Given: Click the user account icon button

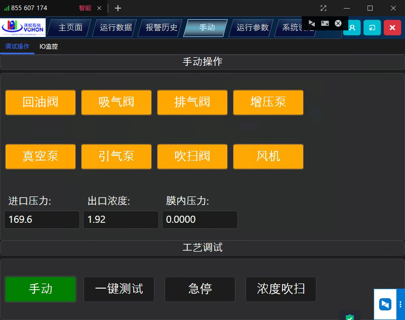Looking at the screenshot, I should click(352, 28).
